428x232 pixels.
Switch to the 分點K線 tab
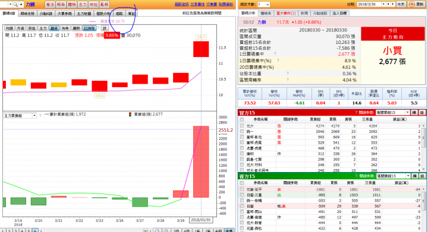tap(46, 14)
